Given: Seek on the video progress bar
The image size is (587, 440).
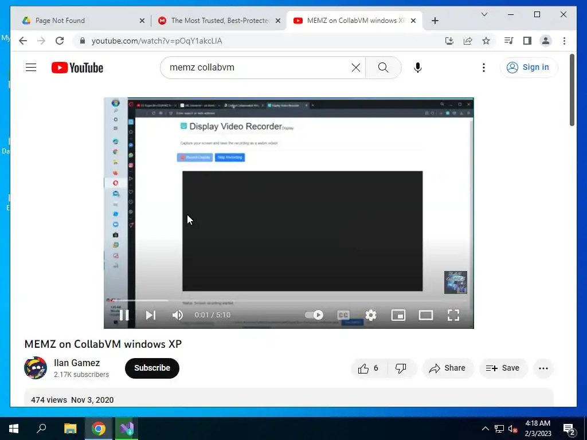Looking at the screenshot, I should 289,300.
